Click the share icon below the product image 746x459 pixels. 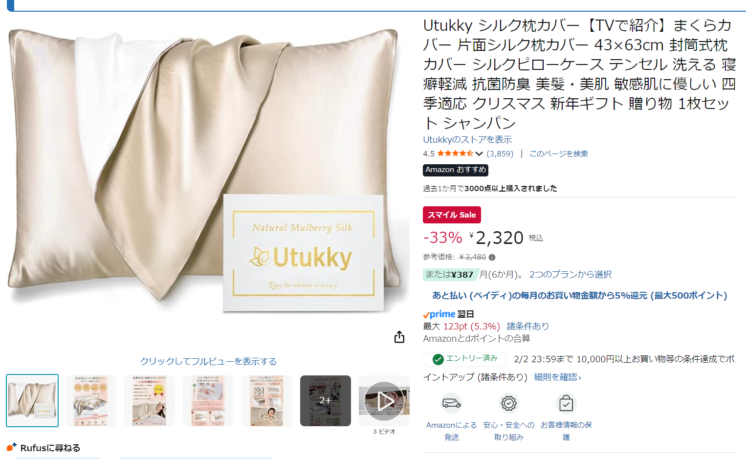[x=399, y=337]
